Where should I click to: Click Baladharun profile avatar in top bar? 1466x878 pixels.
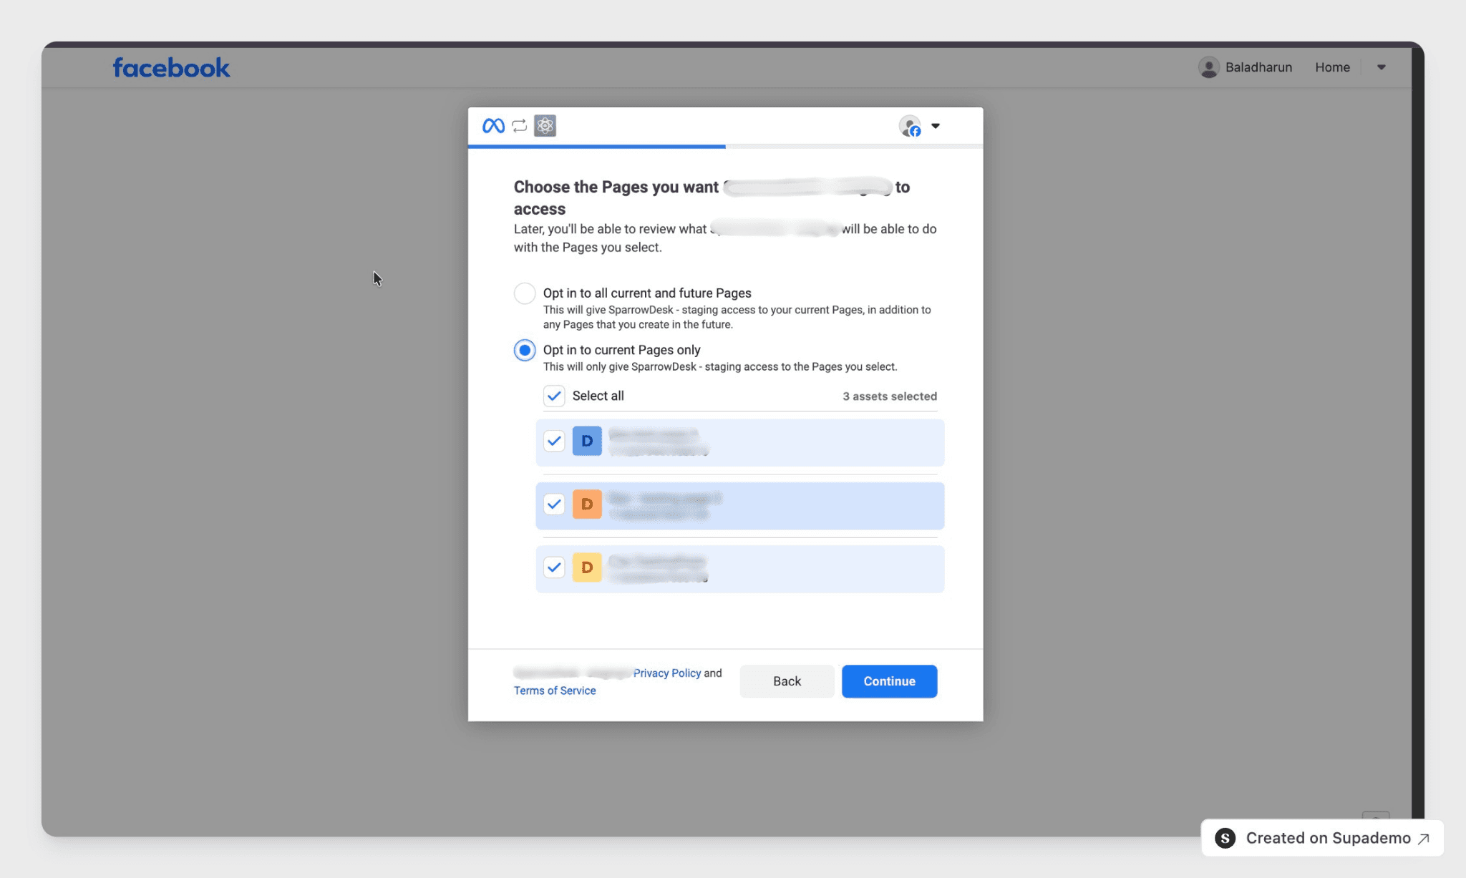pyautogui.click(x=1208, y=67)
